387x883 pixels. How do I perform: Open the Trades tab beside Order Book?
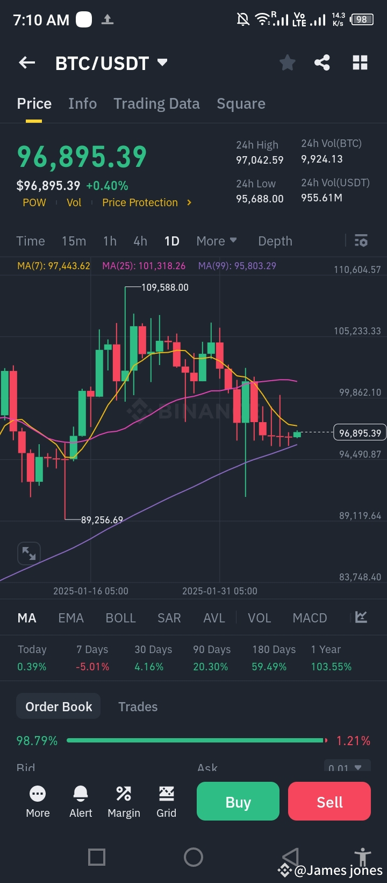[138, 706]
